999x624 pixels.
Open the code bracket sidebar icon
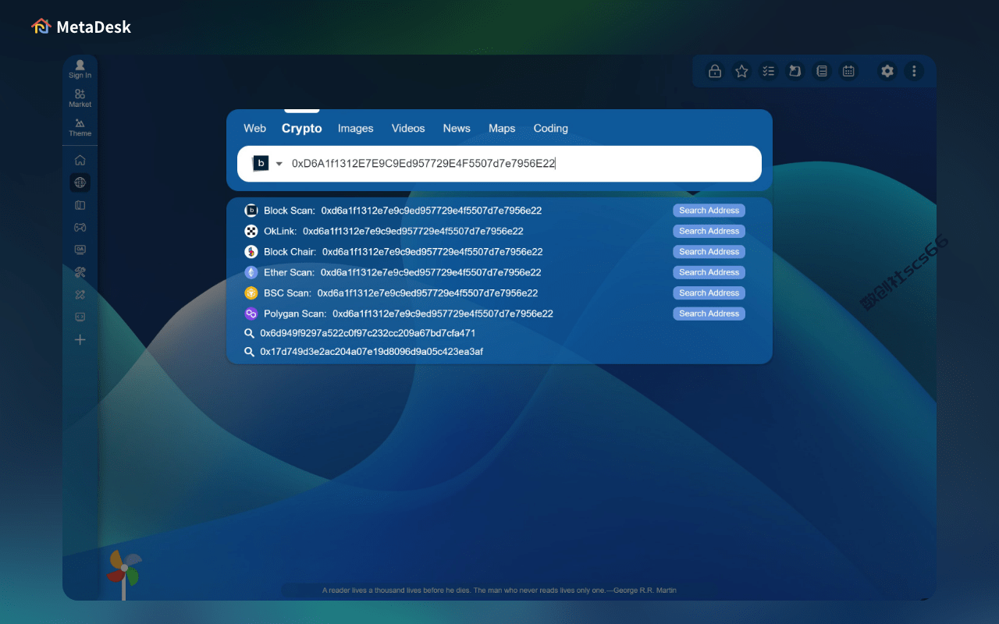tap(80, 317)
